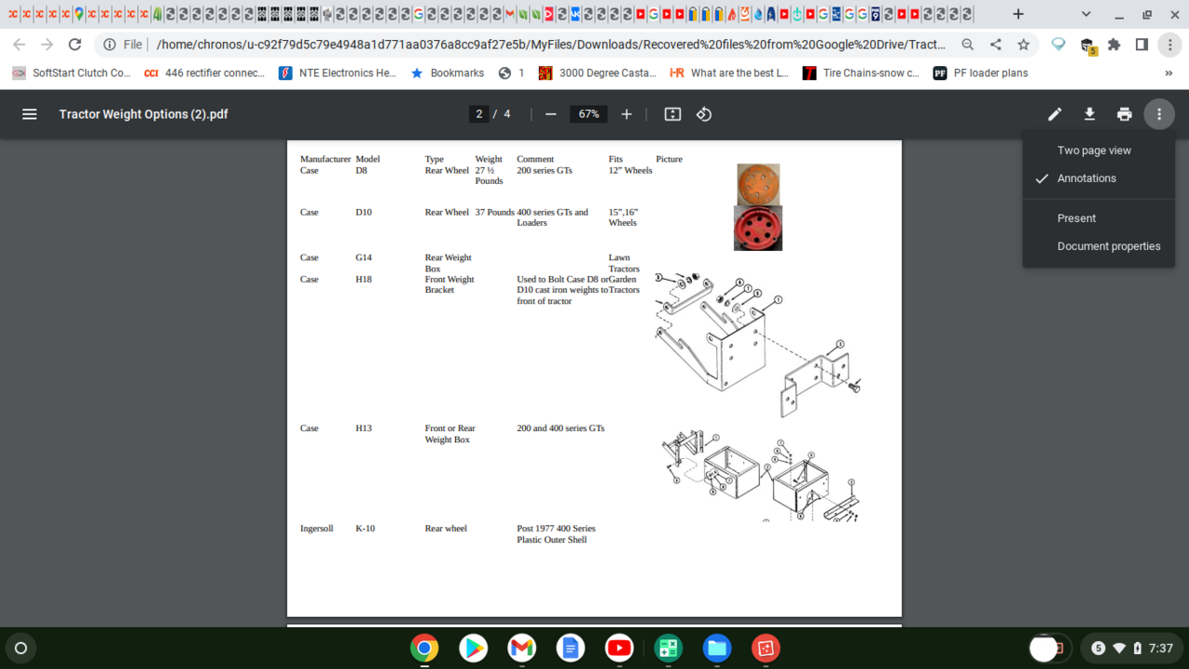Click the zoom percentage field

tap(588, 114)
